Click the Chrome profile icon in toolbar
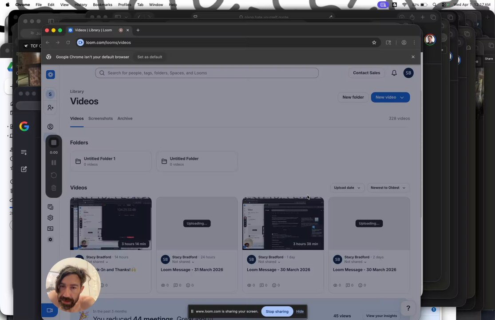This screenshot has height=320, width=495. point(404,43)
